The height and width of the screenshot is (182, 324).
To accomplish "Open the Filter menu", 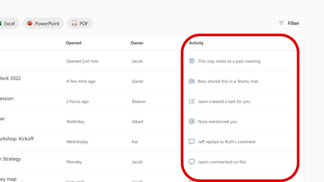I will point(289,23).
